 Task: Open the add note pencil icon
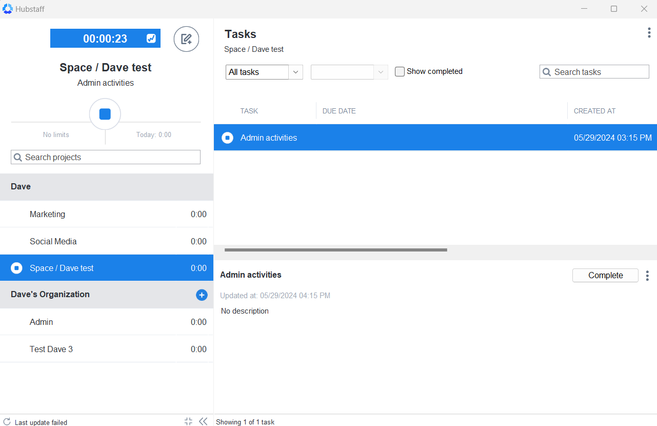pos(186,39)
